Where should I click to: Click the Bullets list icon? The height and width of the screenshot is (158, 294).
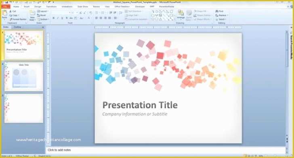coord(97,13)
